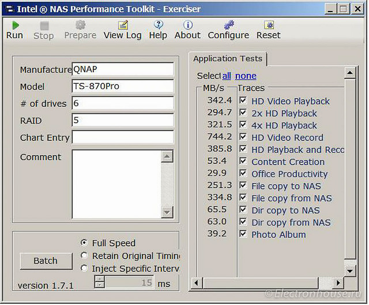Uncheck HD Video Playback trace
The width and height of the screenshot is (369, 305).
click(243, 101)
